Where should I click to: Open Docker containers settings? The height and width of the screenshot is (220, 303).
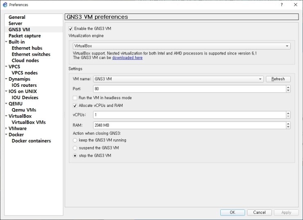point(31,141)
